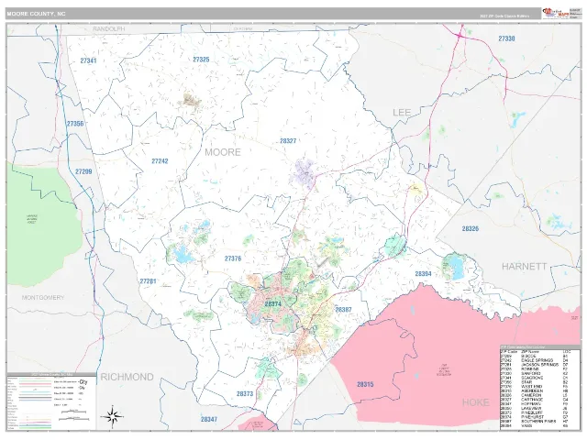Select ZIP code label 27330

click(506, 38)
